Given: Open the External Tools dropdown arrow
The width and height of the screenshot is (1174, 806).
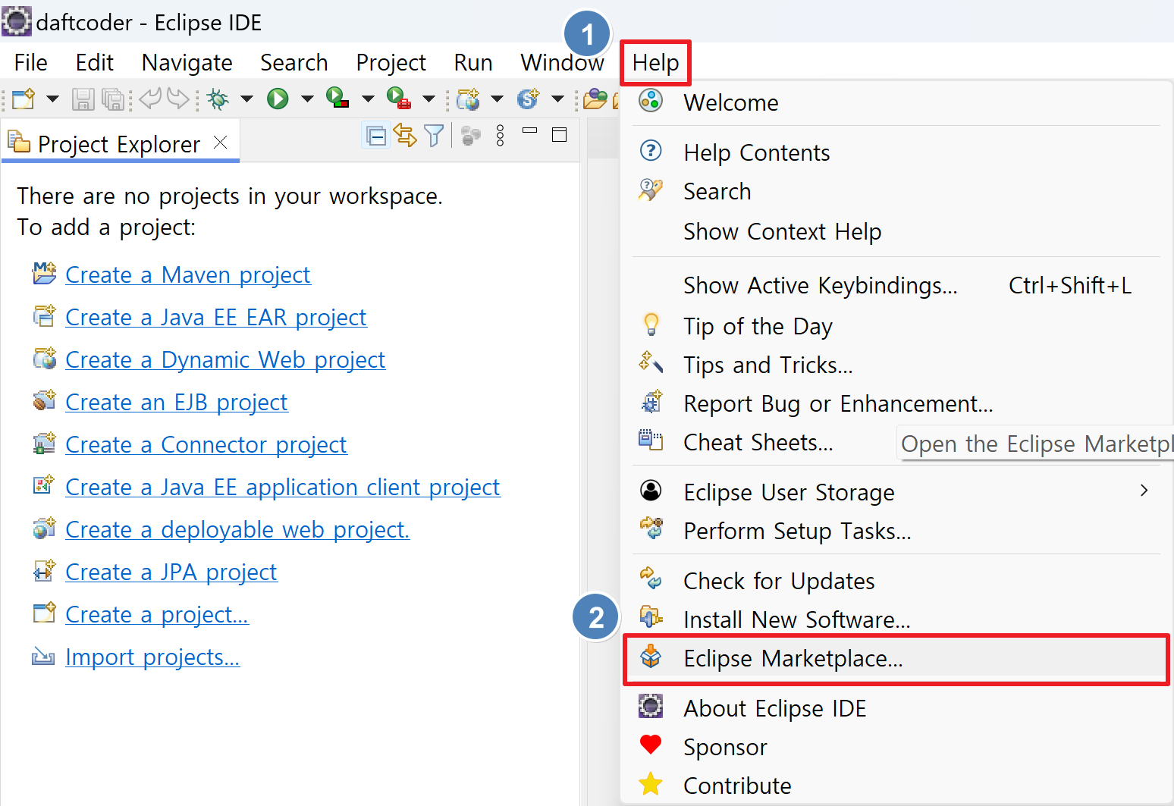Looking at the screenshot, I should pyautogui.click(x=428, y=99).
